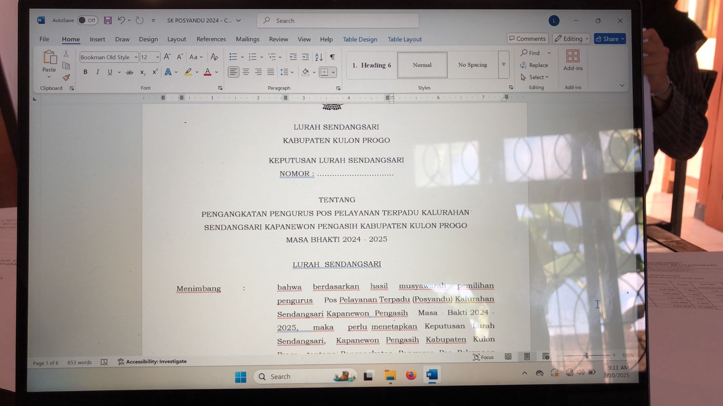Select Align Left
Screen dimensions: 723x406
coord(233,72)
